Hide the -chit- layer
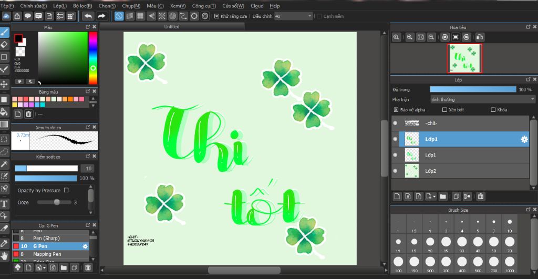538x279 pixels. point(395,123)
